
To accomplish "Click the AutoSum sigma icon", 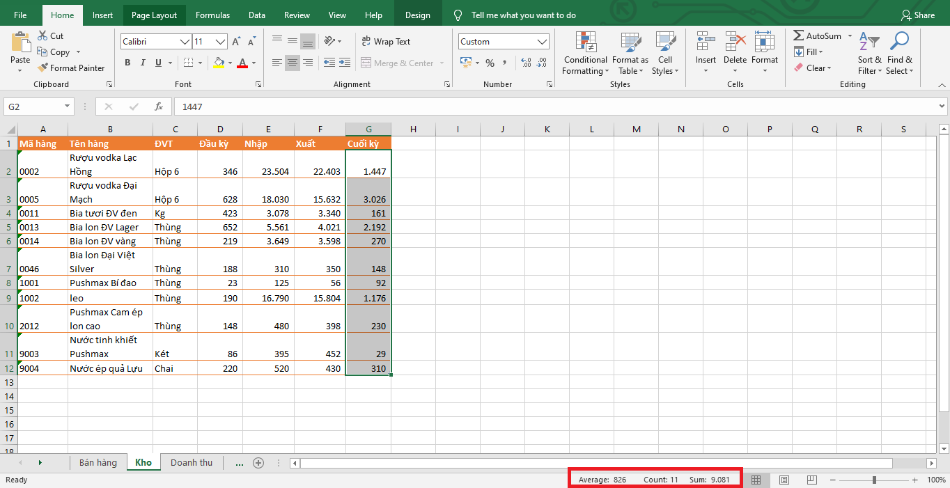I will point(798,36).
